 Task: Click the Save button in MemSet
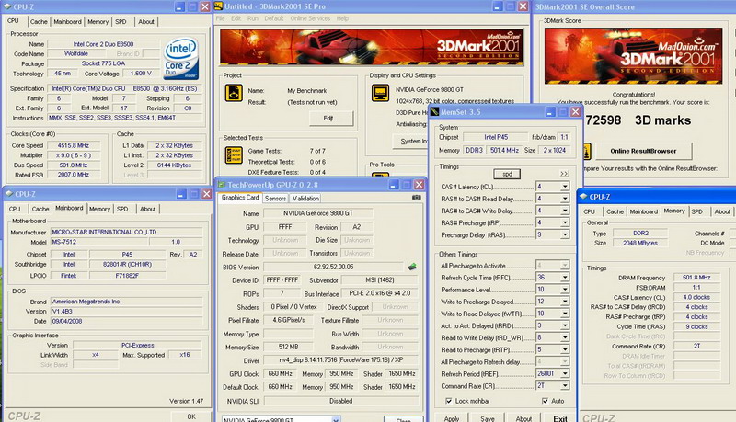[488, 418]
